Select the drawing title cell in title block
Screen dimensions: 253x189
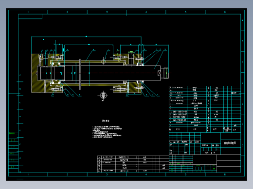(230, 143)
